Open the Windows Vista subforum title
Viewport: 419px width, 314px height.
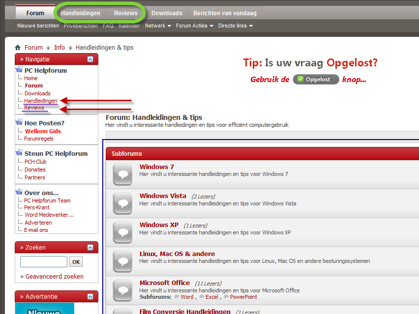pyautogui.click(x=163, y=196)
